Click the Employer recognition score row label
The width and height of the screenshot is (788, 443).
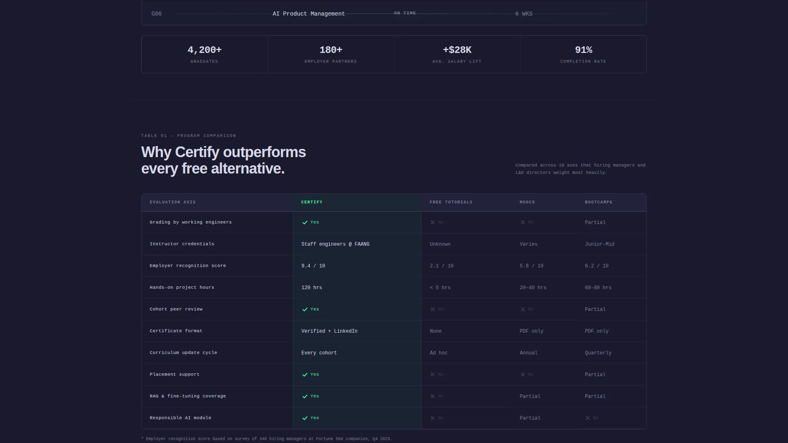coord(188,266)
